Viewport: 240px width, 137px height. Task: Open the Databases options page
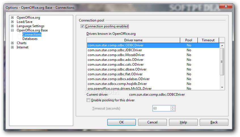click(30, 39)
